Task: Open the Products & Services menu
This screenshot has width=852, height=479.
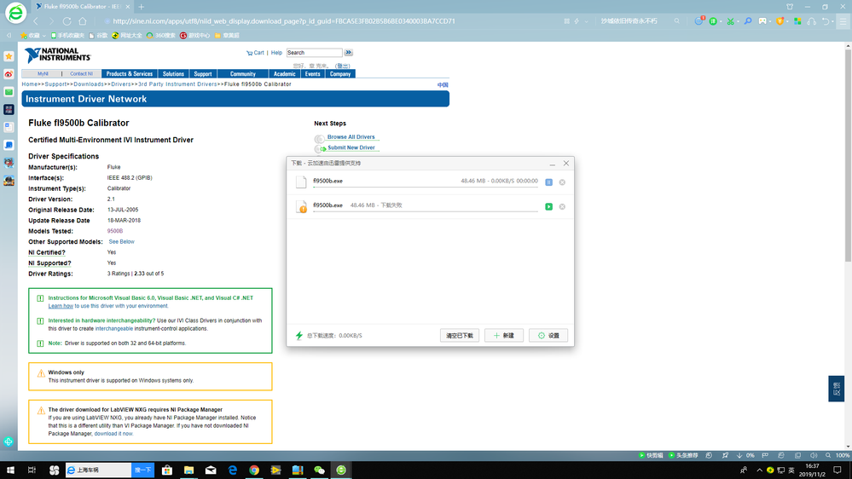Action: click(130, 74)
